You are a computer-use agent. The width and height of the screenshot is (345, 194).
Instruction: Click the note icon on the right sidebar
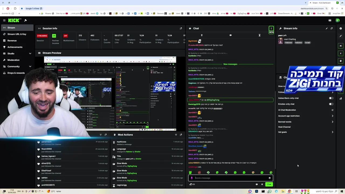tap(341, 61)
